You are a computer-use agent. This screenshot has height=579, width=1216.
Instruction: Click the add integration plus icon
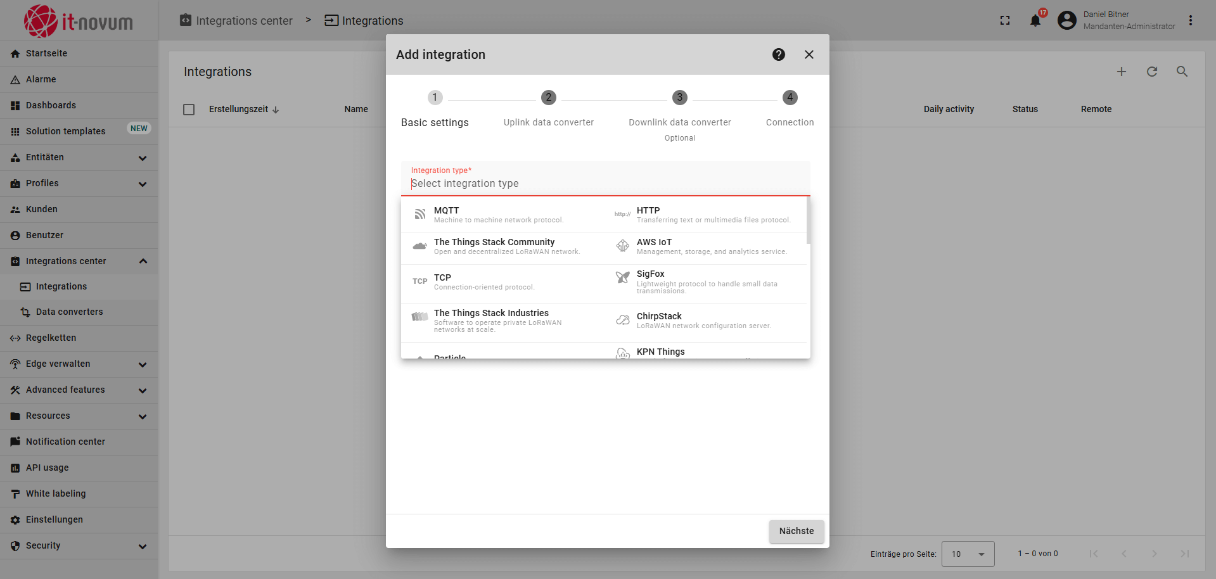(x=1121, y=72)
